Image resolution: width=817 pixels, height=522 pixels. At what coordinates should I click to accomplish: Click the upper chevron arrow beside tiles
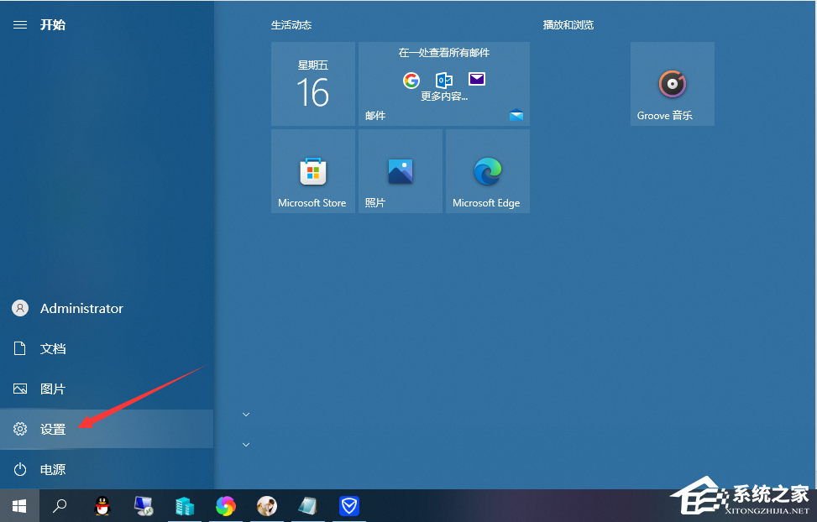pos(246,414)
